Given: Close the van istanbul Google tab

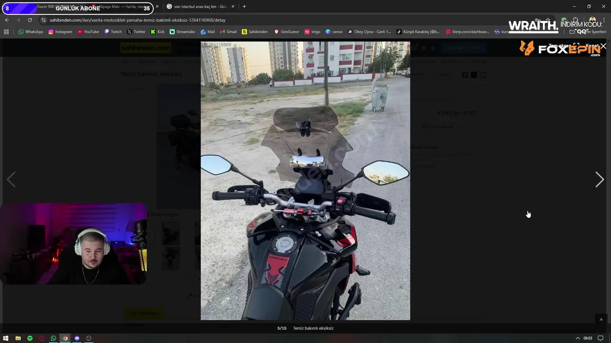Looking at the screenshot, I should pyautogui.click(x=233, y=7).
